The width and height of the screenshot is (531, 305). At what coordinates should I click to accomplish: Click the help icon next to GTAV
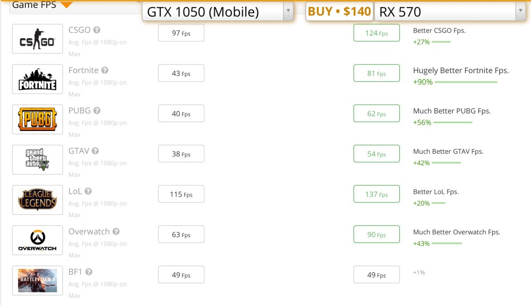[95, 151]
